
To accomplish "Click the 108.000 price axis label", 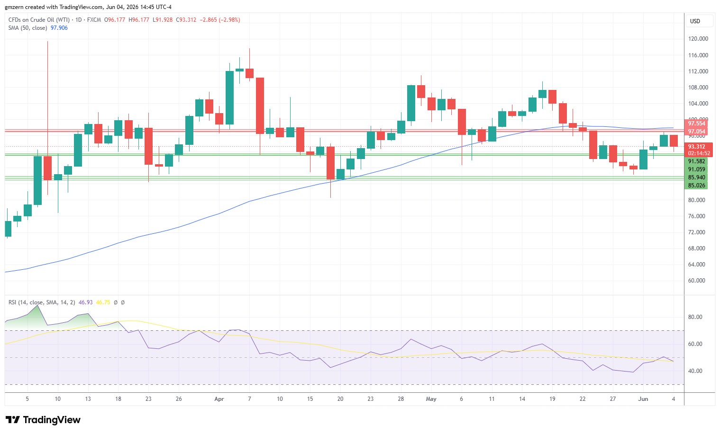I will pos(698,88).
